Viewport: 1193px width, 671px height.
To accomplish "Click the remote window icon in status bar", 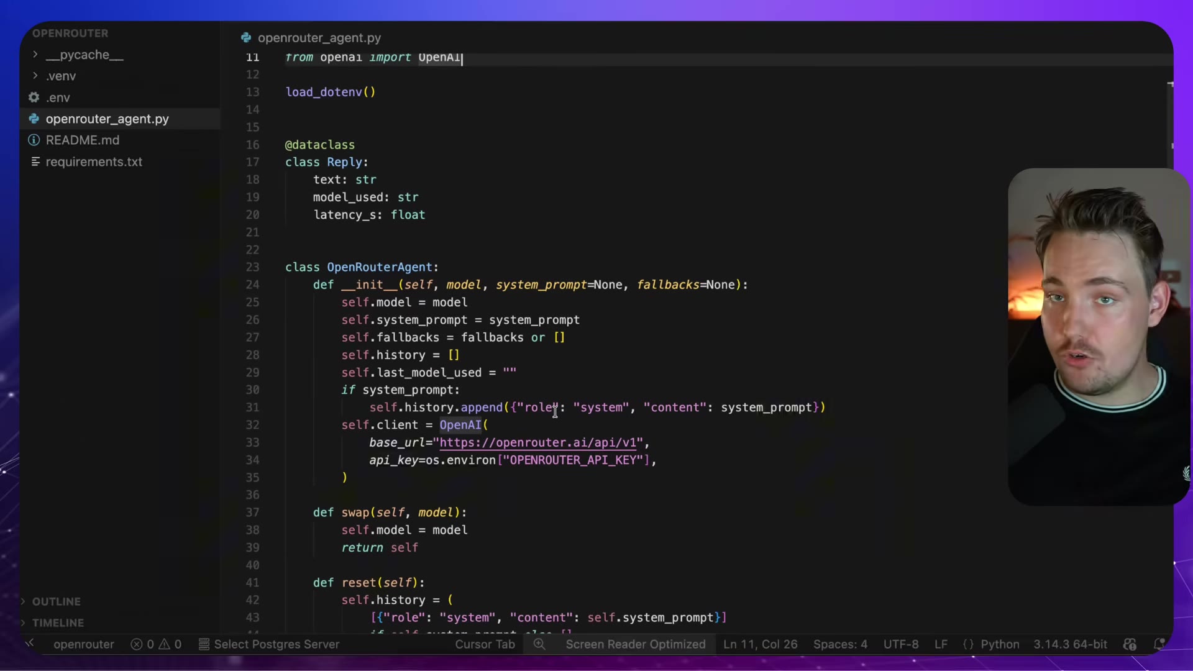I will (x=30, y=644).
